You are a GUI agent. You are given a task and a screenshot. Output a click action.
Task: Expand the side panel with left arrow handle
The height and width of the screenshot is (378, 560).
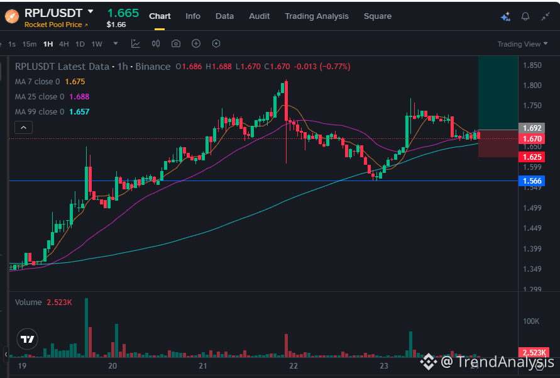coord(6,354)
